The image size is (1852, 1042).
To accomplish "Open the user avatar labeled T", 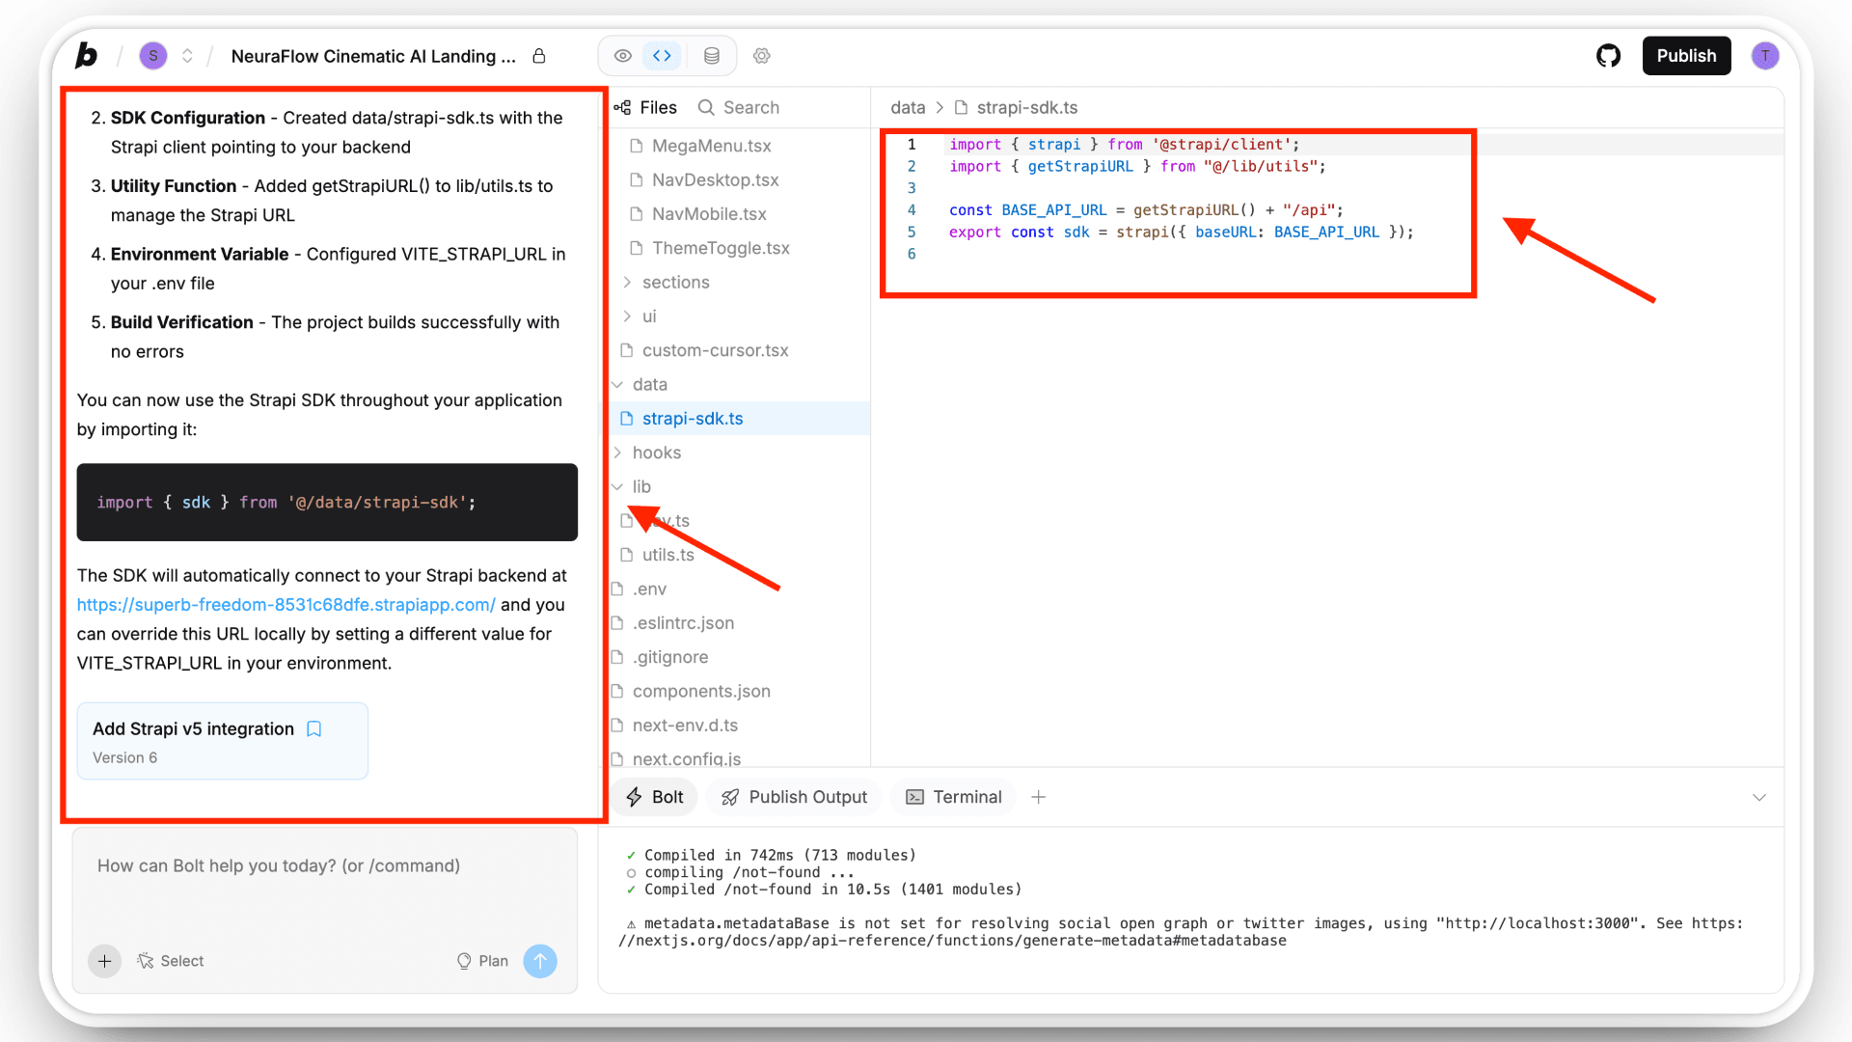I will coord(1765,56).
